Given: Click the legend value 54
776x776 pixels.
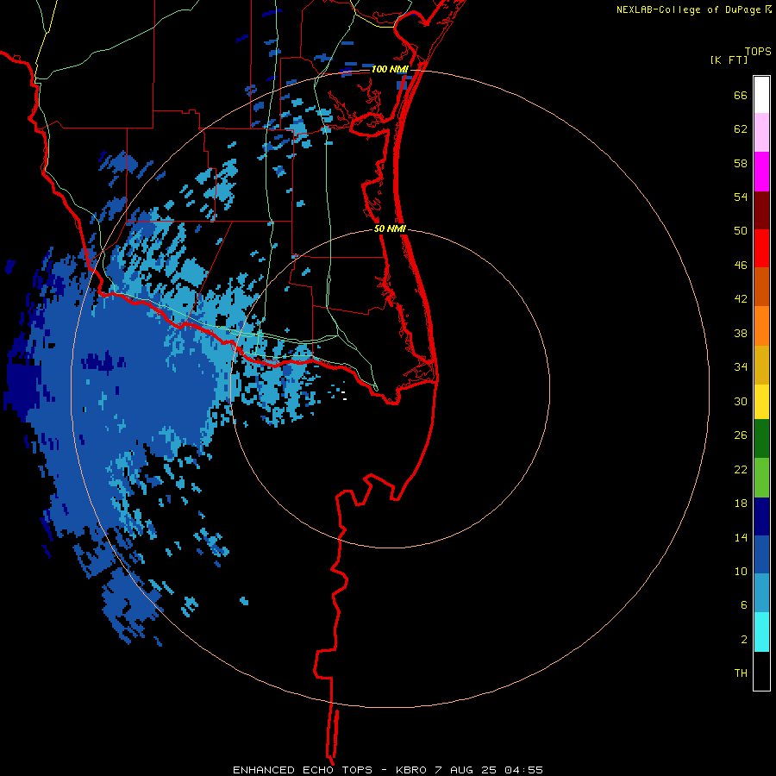Looking at the screenshot, I should tap(741, 197).
